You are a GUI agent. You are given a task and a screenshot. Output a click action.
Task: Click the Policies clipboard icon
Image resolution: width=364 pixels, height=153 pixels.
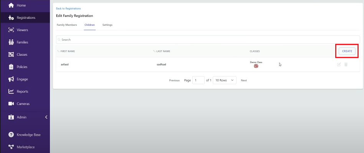tap(11, 67)
